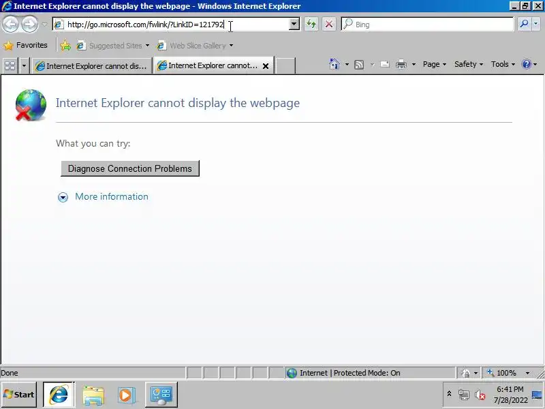Click the More information link text
545x409 pixels.
112,196
